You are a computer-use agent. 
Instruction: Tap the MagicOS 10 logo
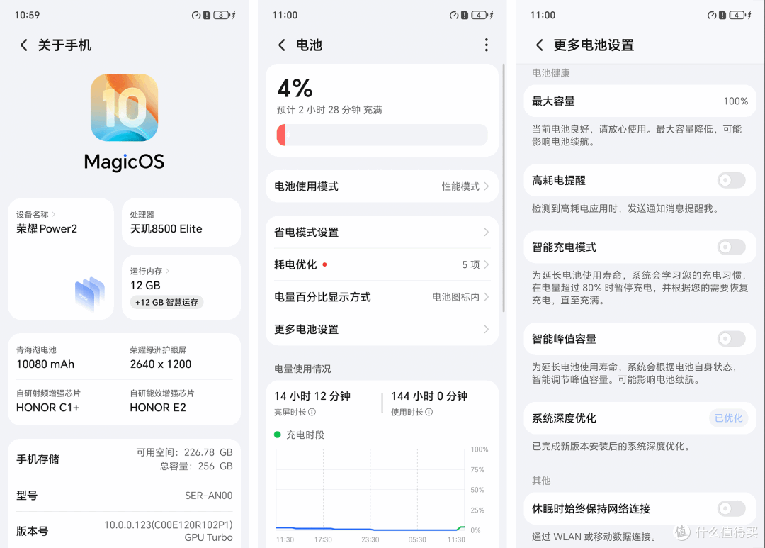125,108
